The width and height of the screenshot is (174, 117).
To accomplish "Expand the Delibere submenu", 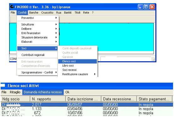I will coord(37,29).
